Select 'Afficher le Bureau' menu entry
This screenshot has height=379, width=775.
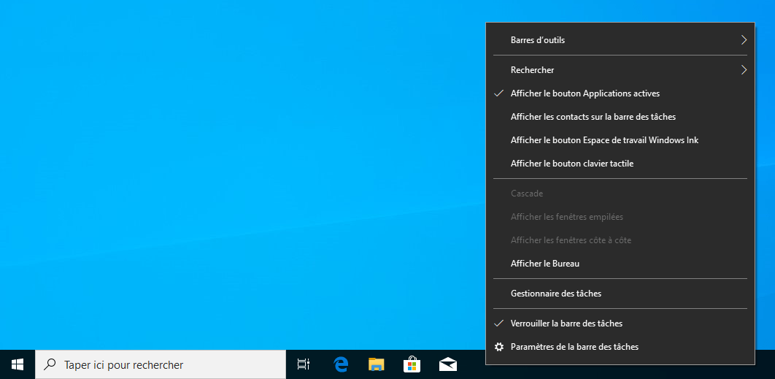pos(620,264)
